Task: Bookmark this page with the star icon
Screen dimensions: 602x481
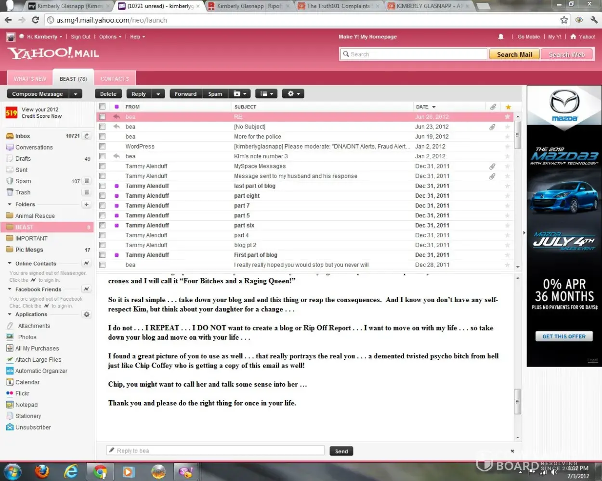Action: coord(564,20)
